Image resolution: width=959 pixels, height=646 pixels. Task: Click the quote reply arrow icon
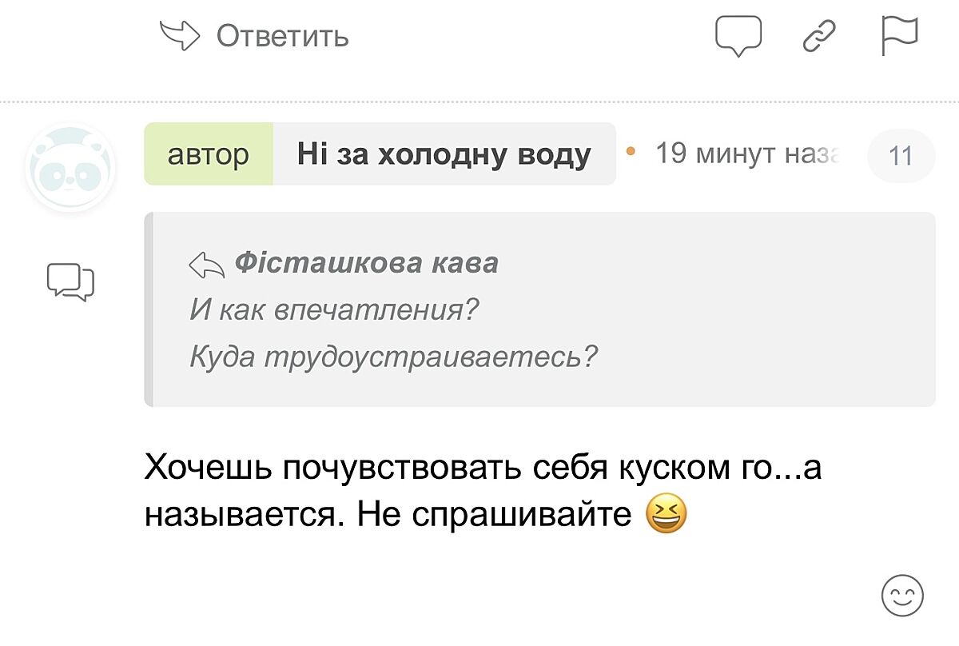click(206, 265)
